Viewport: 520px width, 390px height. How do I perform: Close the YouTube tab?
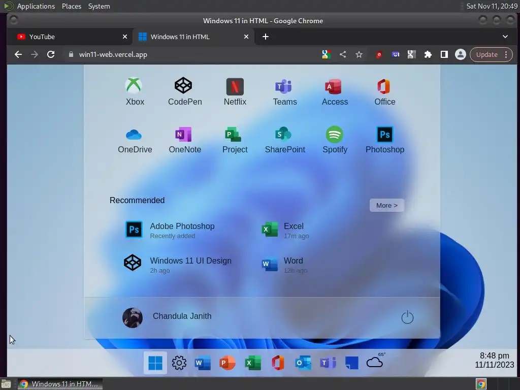[125, 37]
